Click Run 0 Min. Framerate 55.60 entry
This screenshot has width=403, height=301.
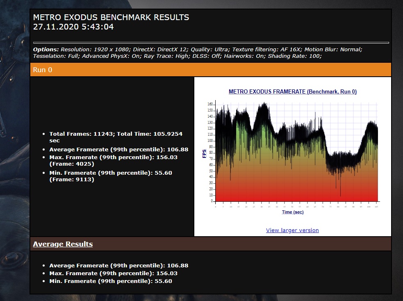click(111, 176)
